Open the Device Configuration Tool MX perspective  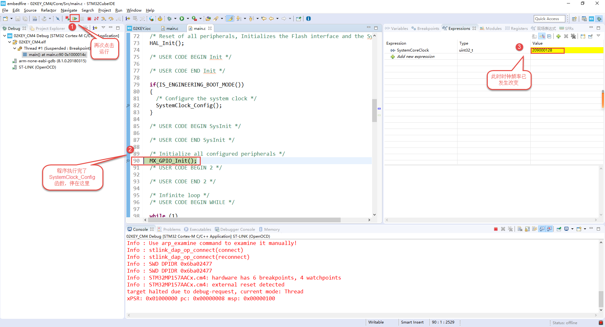[x=591, y=19]
